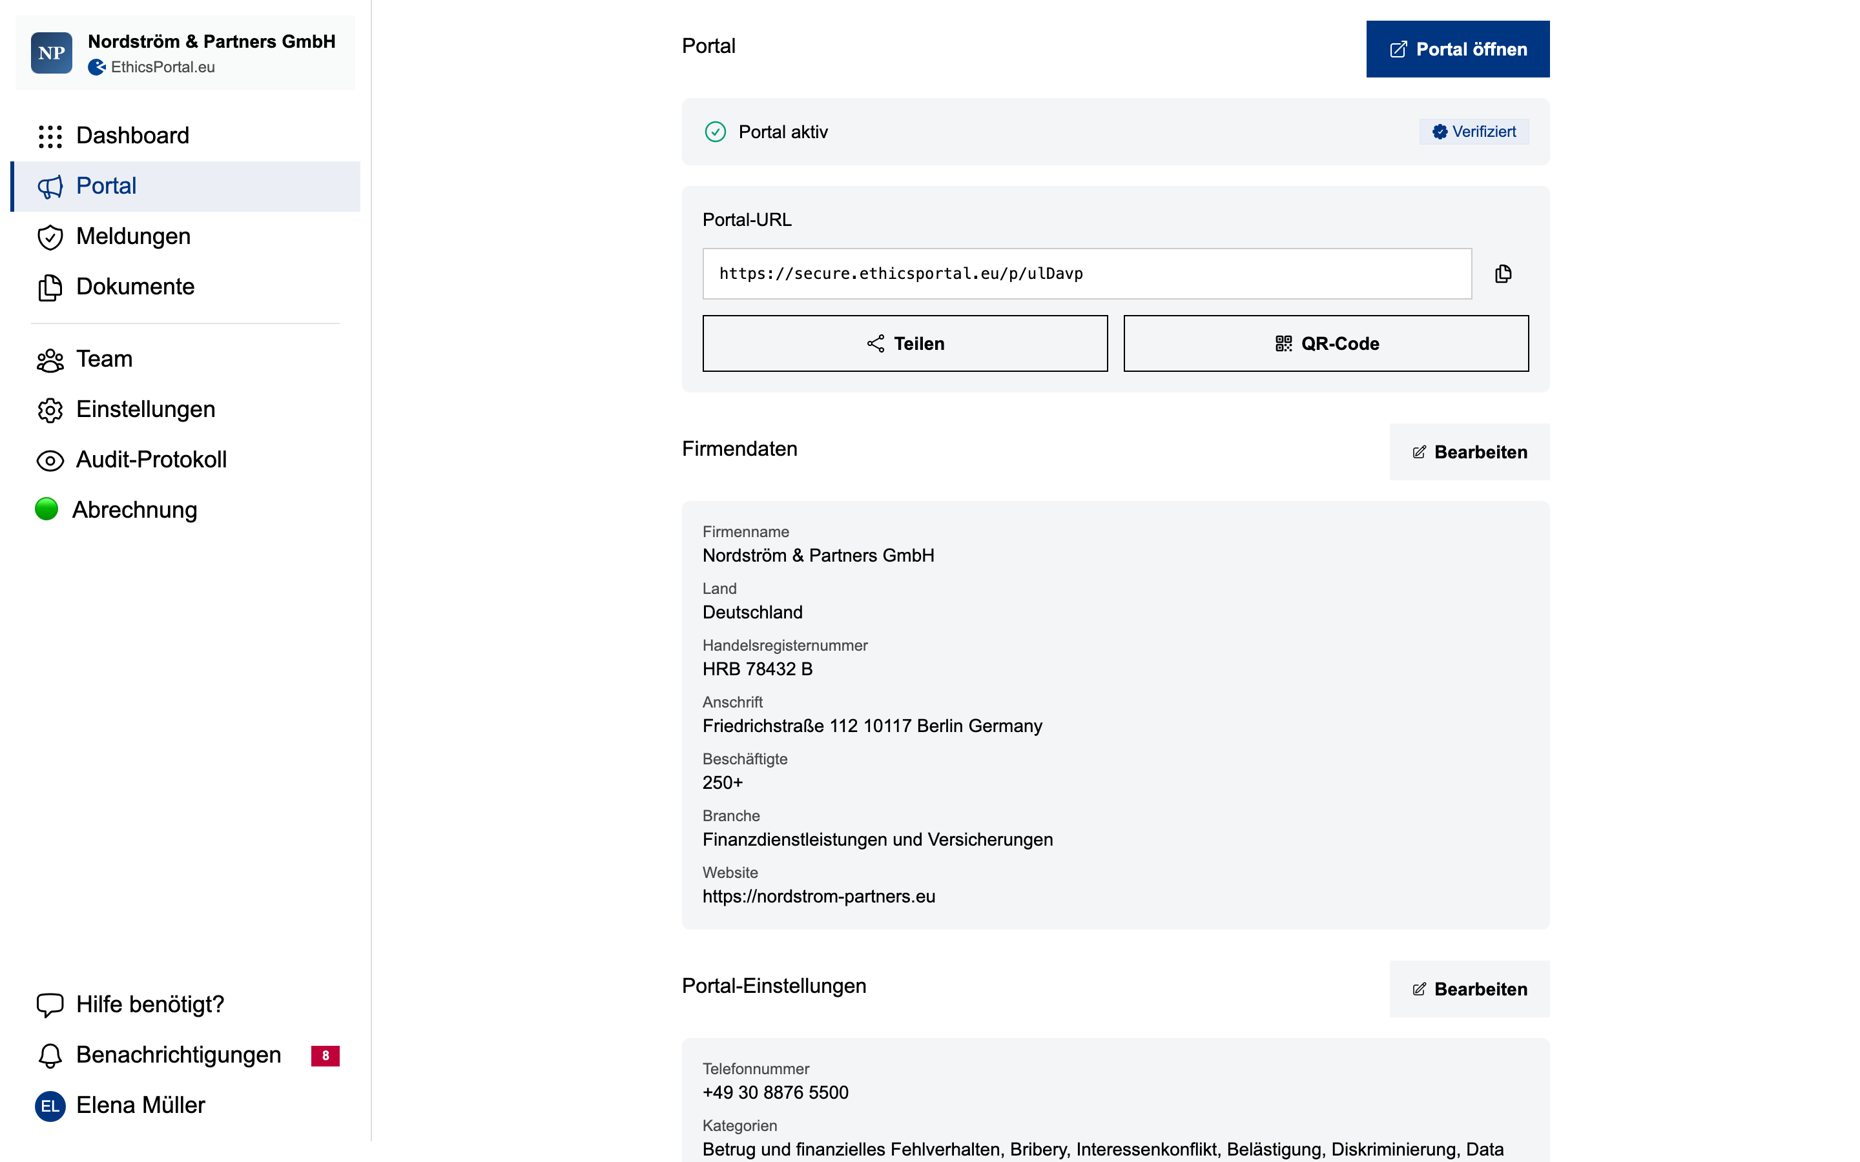Click the NP company logo
This screenshot has width=1860, height=1162.
(x=51, y=52)
